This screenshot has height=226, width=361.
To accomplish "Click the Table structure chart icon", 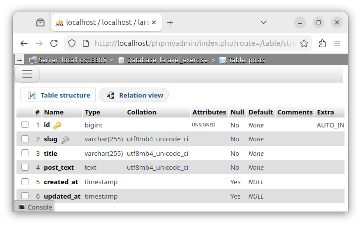I will click(32, 95).
